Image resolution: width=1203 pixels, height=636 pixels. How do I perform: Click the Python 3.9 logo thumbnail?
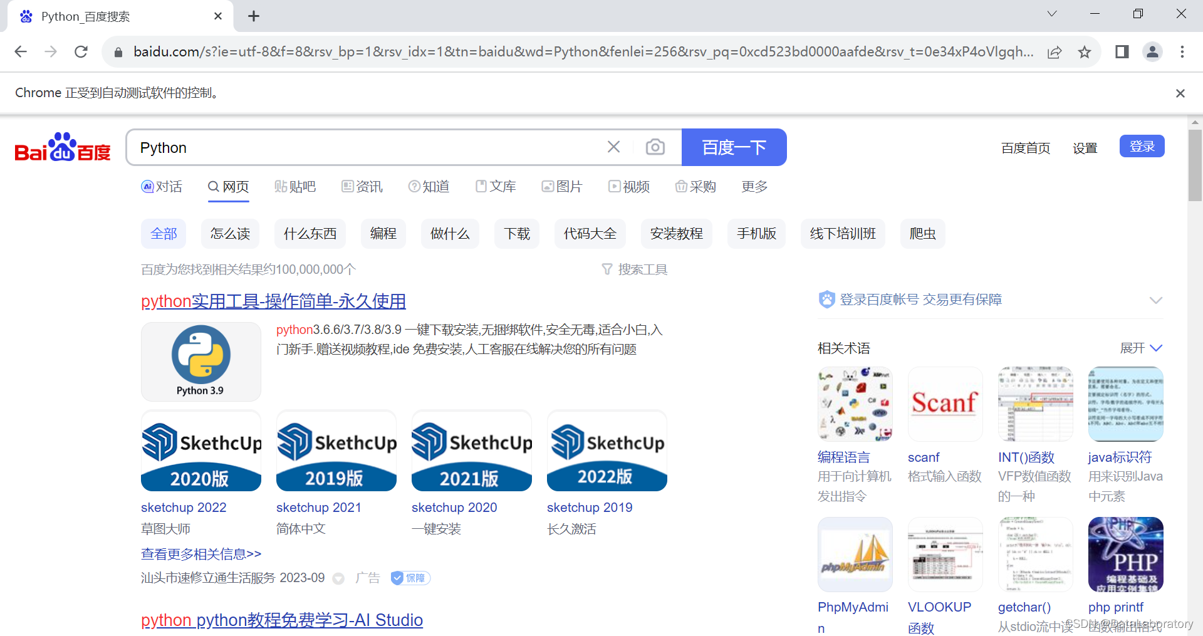pos(201,362)
